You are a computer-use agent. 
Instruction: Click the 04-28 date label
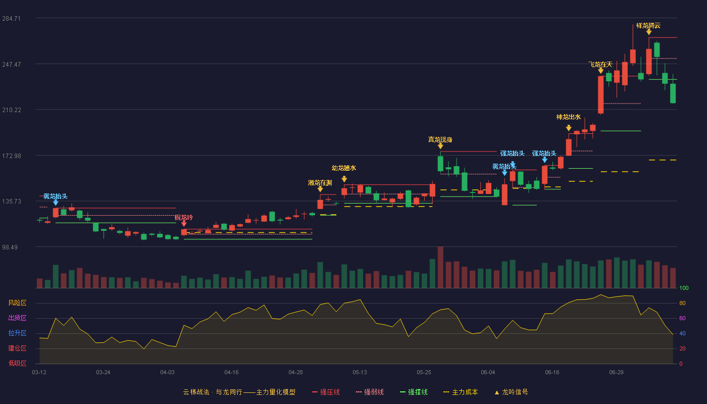click(x=295, y=372)
